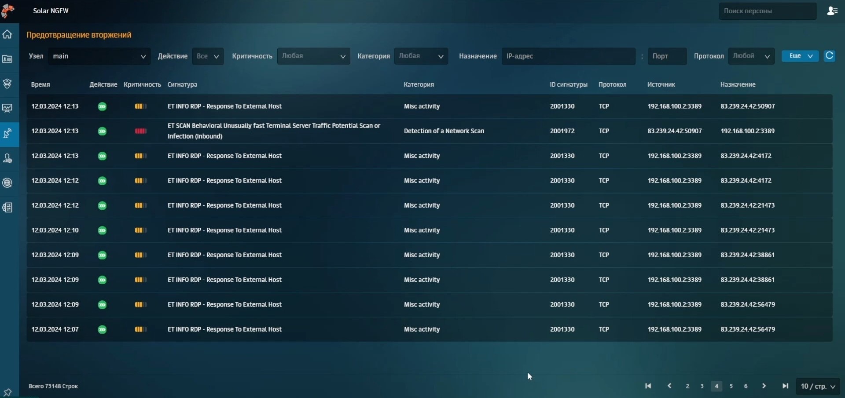Open the user profile icon top right

[832, 11]
